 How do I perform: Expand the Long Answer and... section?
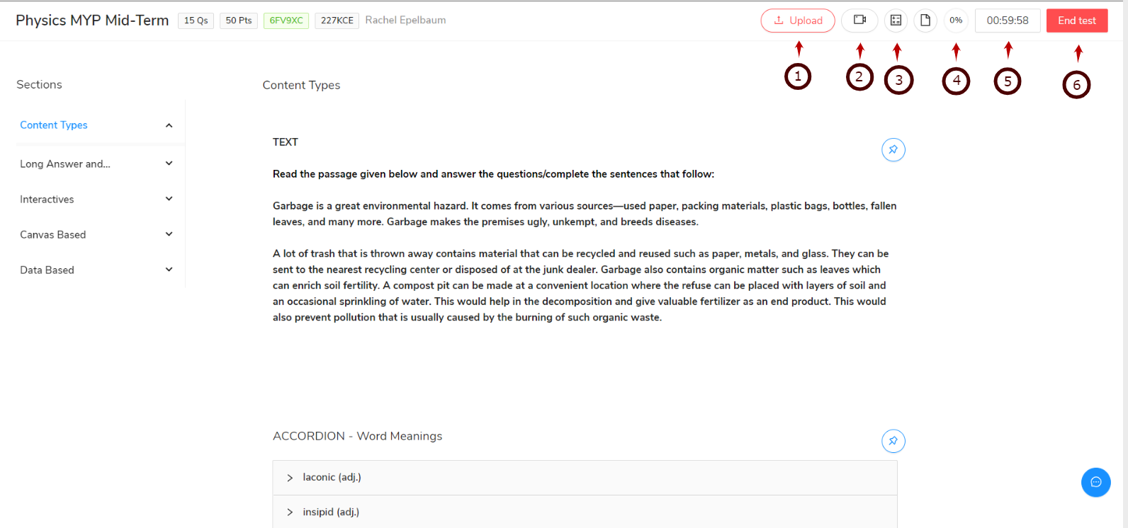coord(96,163)
